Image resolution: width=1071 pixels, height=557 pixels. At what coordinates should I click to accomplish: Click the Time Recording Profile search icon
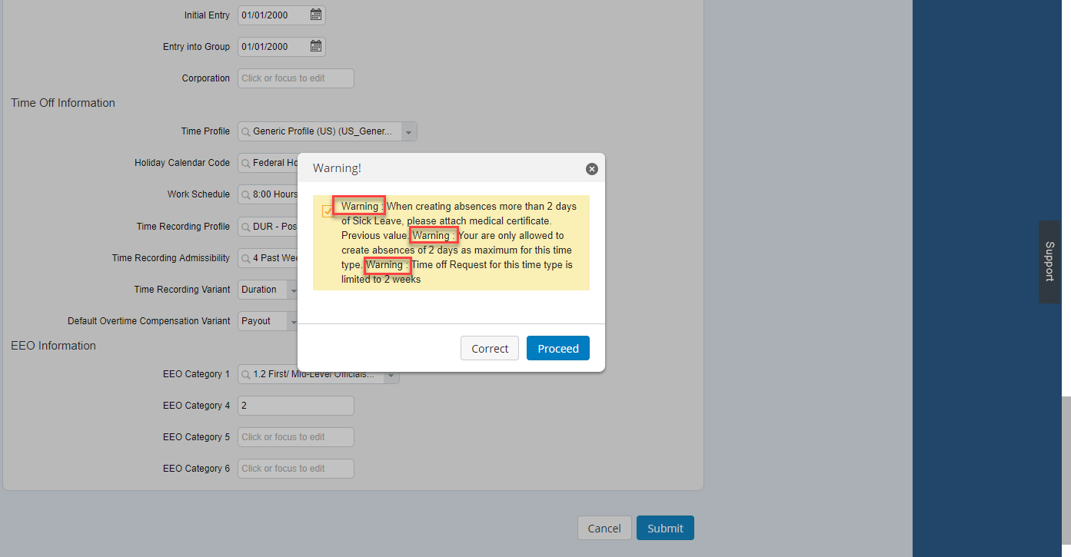[245, 227]
